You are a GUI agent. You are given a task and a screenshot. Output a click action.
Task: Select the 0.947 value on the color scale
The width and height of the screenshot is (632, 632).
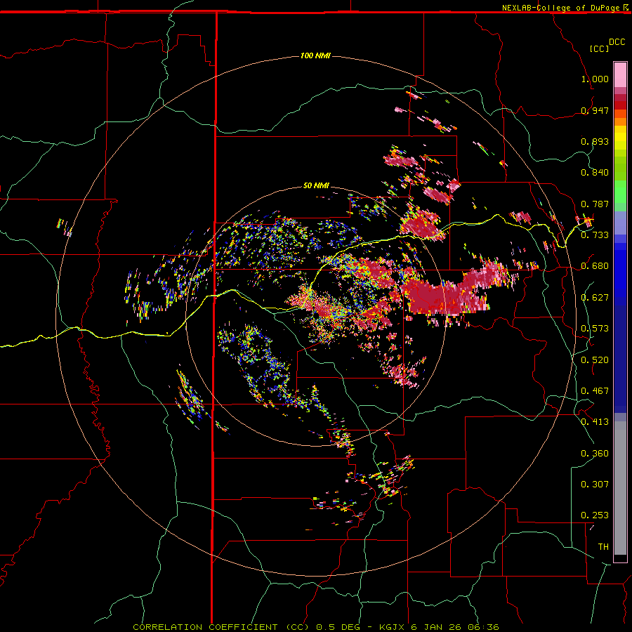(595, 110)
